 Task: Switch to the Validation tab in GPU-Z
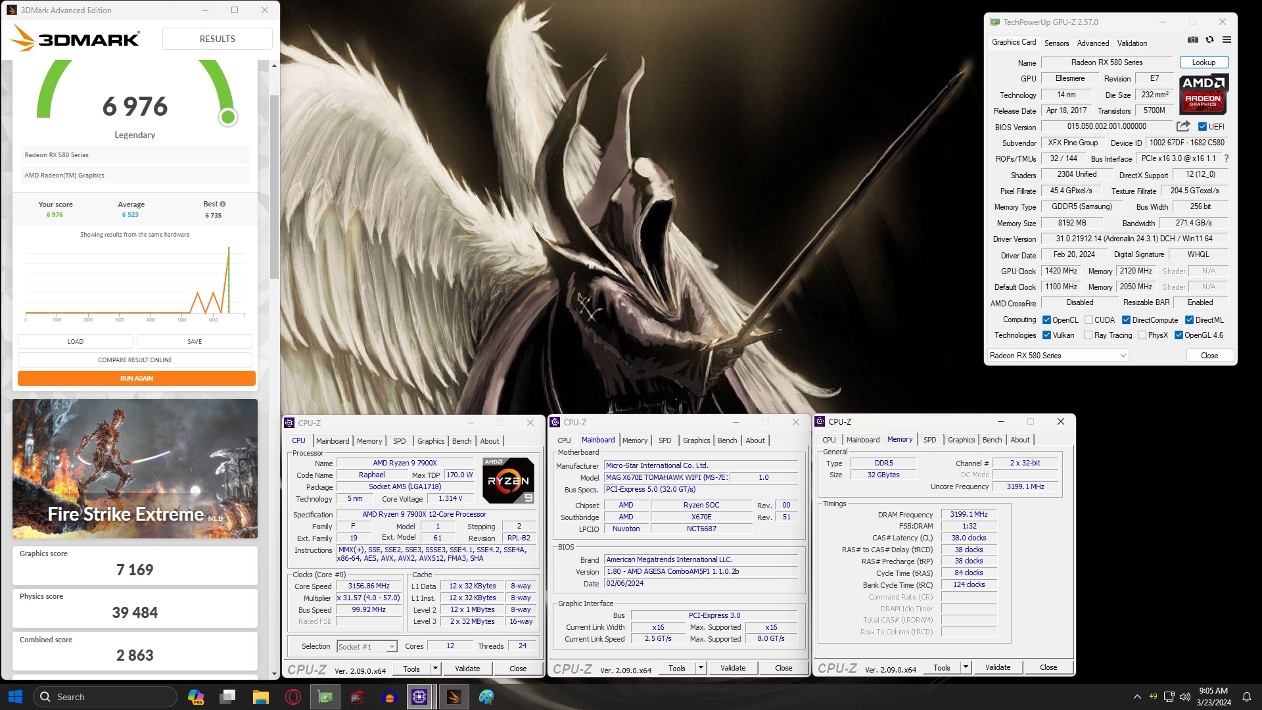click(1132, 43)
